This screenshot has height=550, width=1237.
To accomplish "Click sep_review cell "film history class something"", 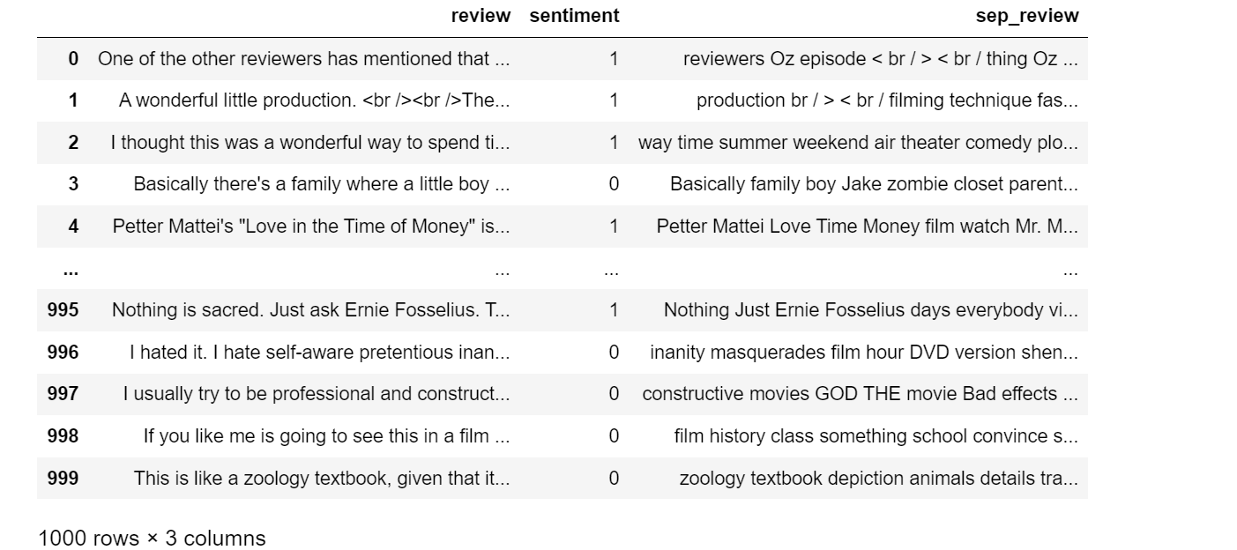I will pyautogui.click(x=876, y=436).
